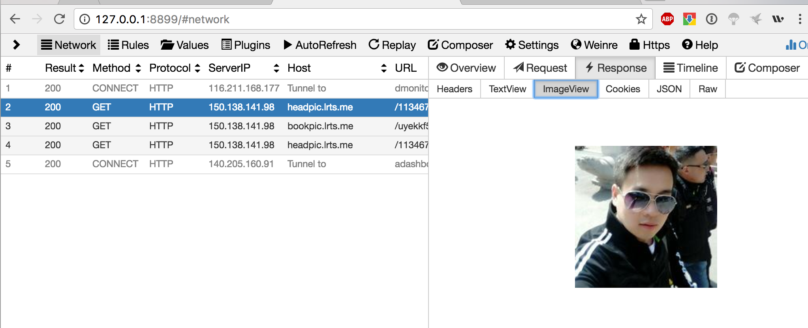Open the Chrome three-dot menu
Viewport: 808px width, 328px height.
[x=800, y=19]
